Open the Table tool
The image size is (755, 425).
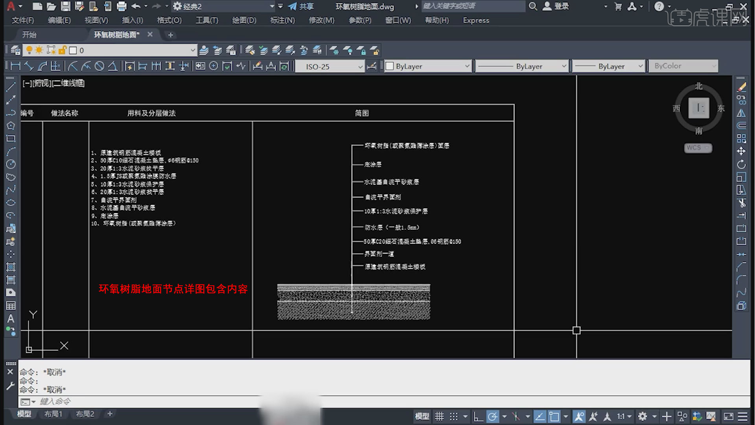[11, 306]
